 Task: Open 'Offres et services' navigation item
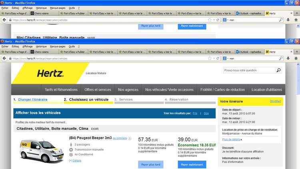98,90
